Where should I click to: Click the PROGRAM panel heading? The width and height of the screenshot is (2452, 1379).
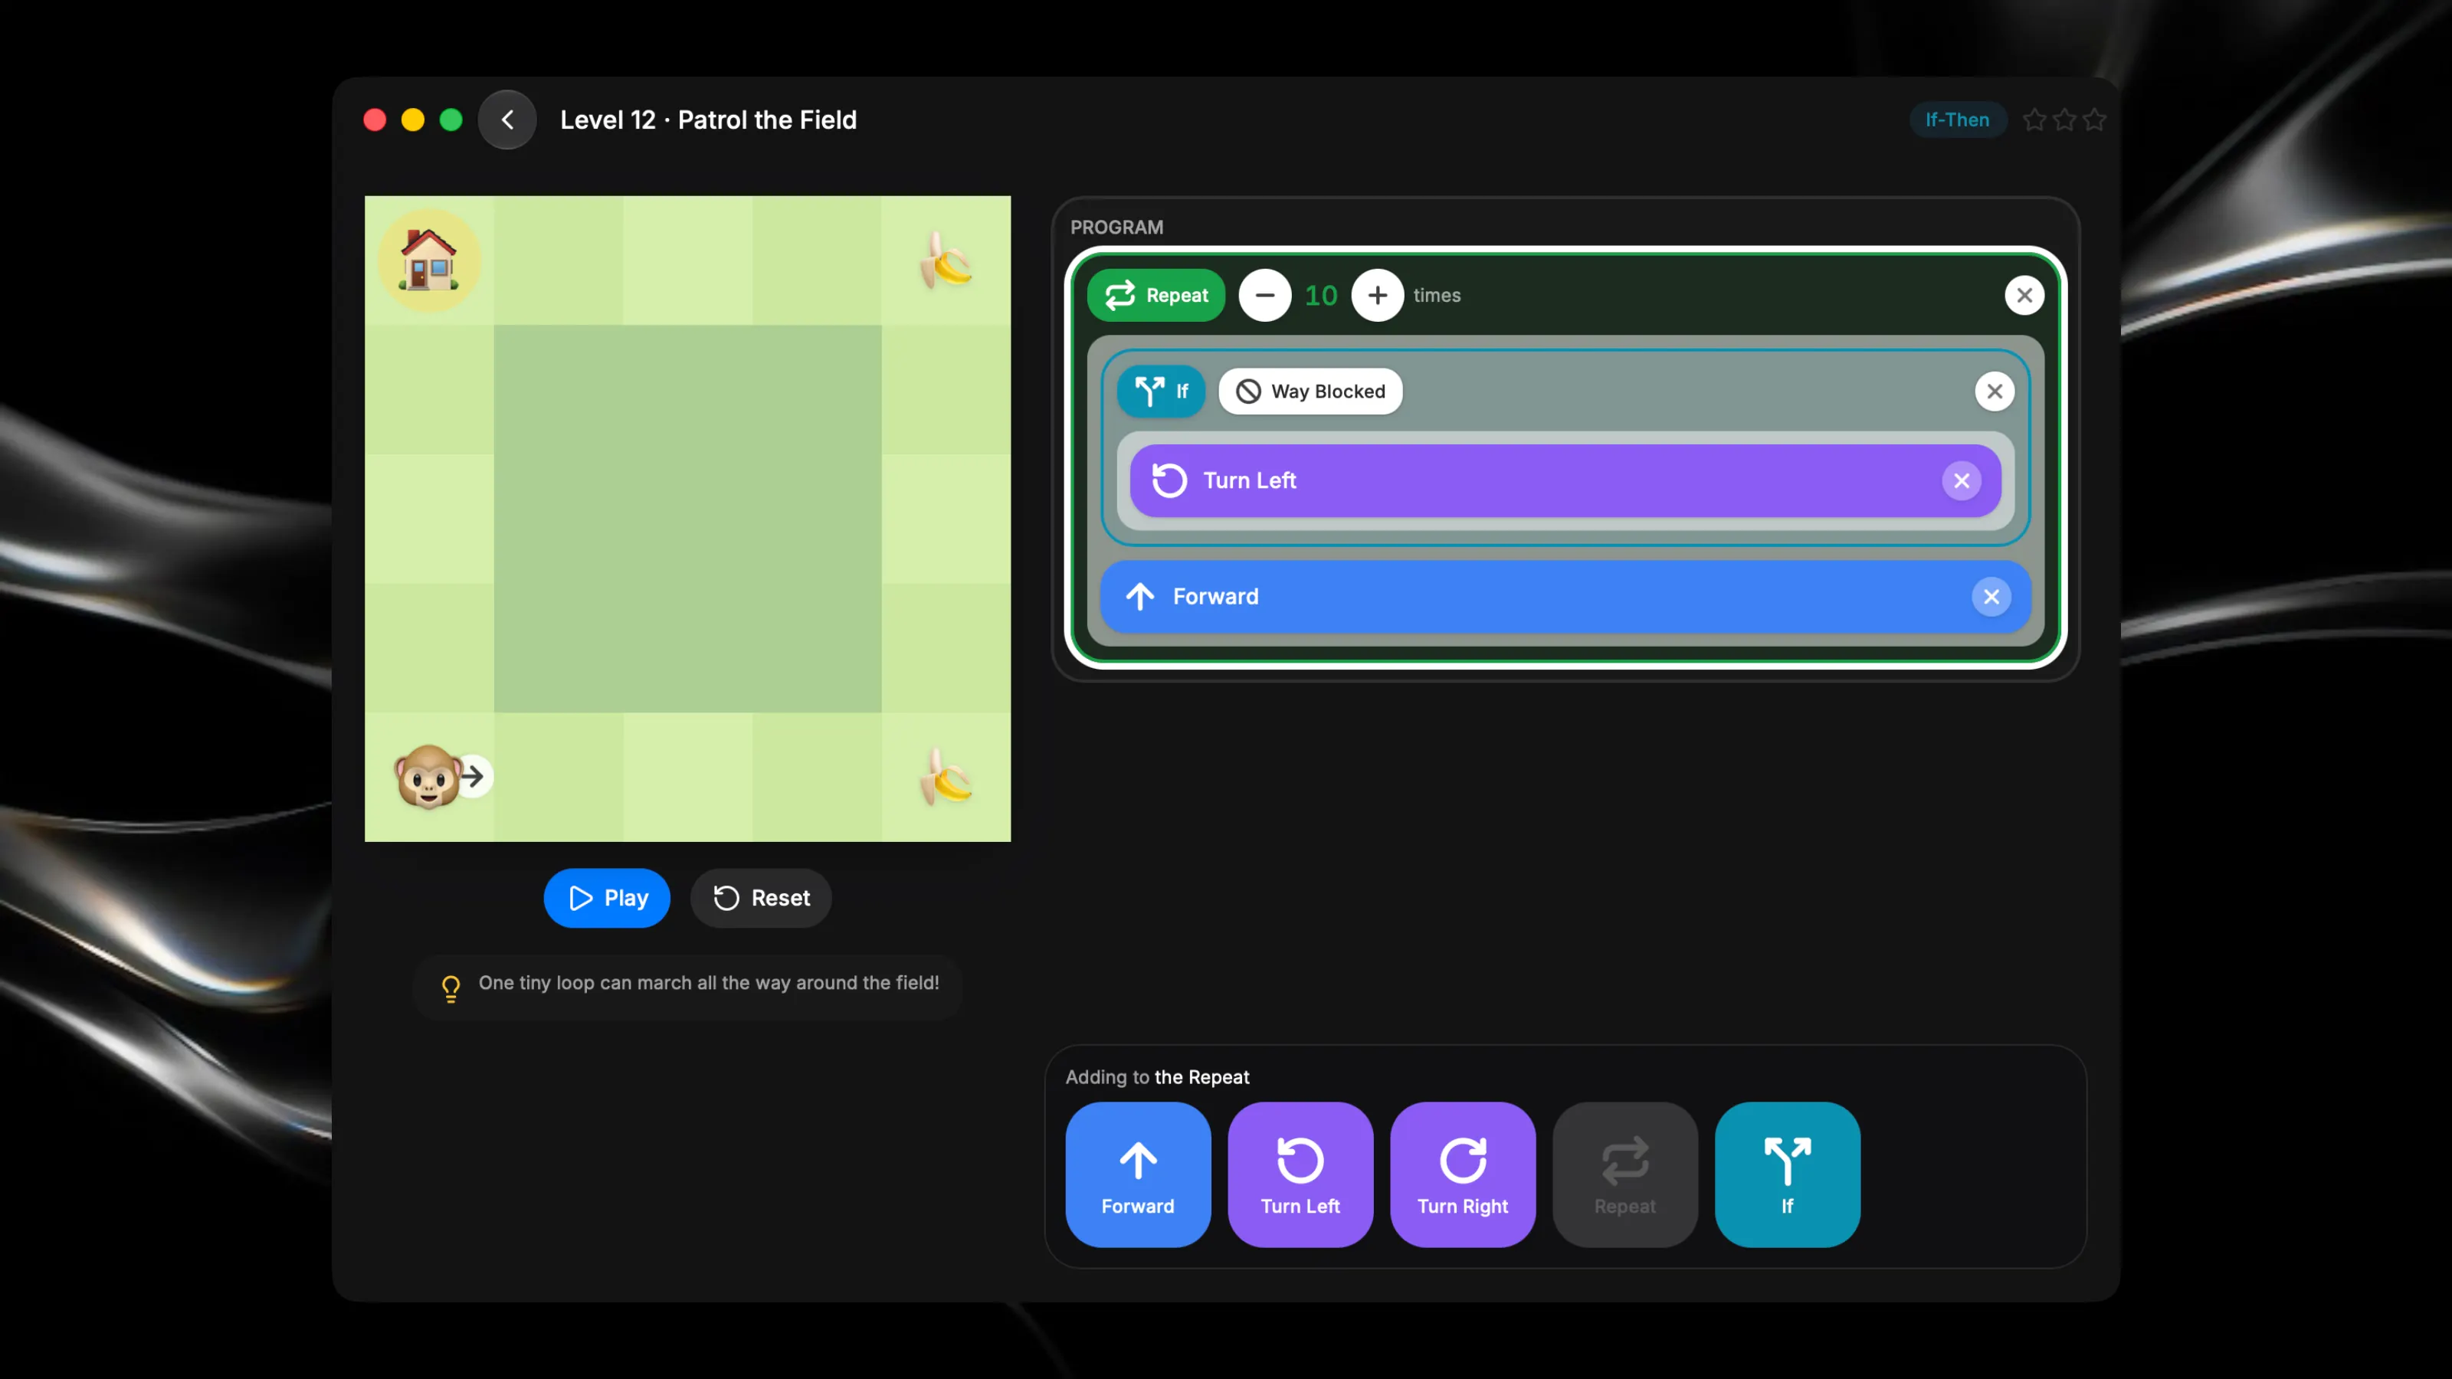(1116, 228)
